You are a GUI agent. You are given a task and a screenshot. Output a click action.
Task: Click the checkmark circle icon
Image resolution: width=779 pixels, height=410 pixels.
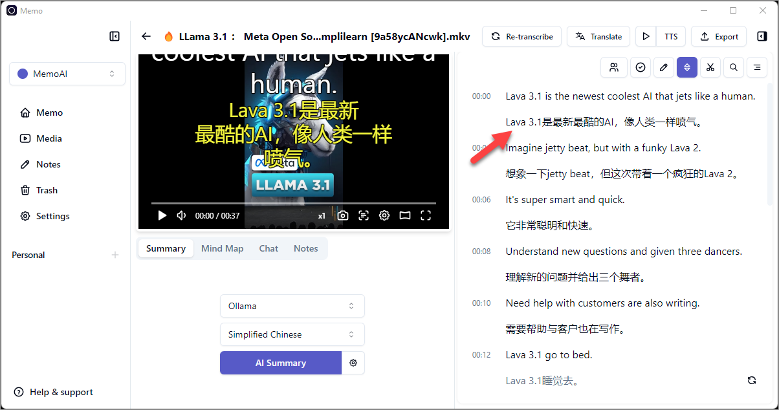coord(640,67)
